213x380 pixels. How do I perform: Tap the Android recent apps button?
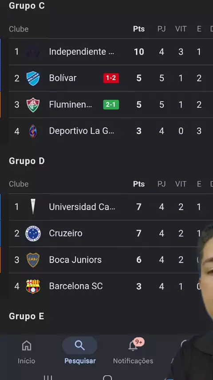pyautogui.click(x=47, y=377)
